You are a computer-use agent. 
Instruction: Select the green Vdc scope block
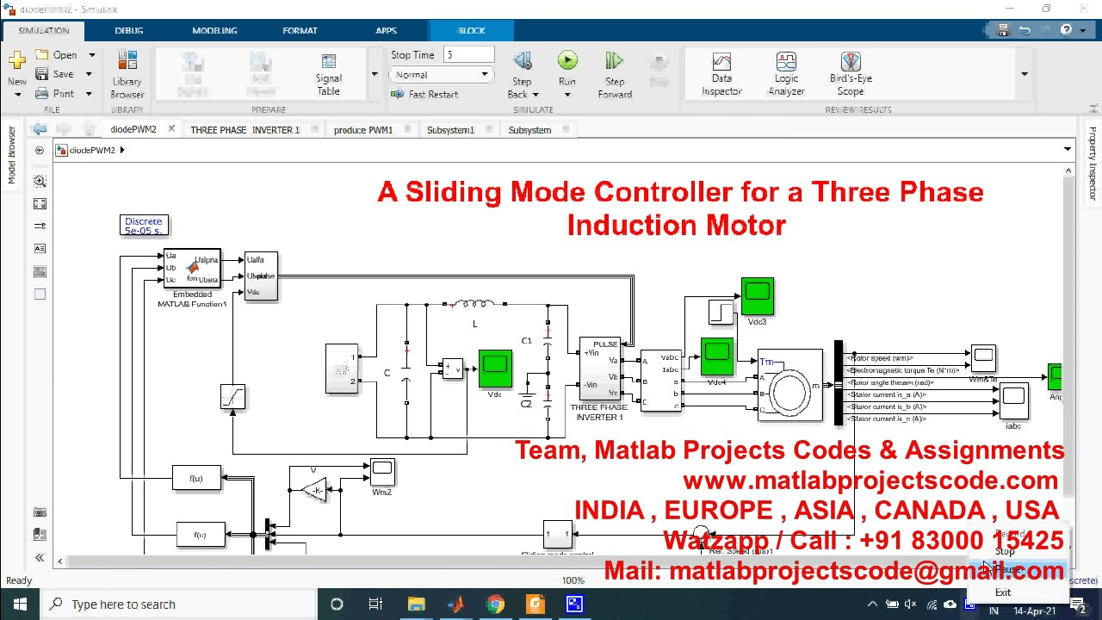(495, 369)
